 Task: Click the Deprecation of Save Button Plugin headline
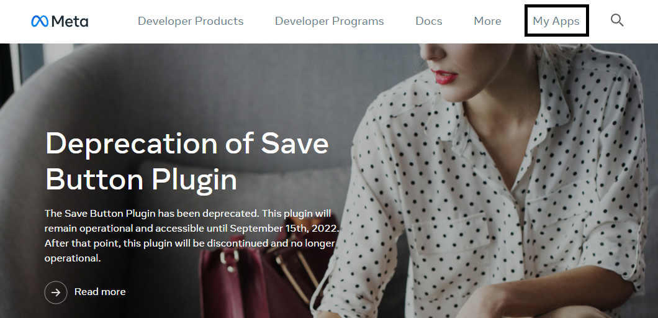point(187,161)
